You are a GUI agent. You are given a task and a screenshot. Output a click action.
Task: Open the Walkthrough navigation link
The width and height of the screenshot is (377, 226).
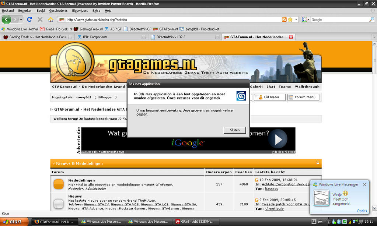307,87
